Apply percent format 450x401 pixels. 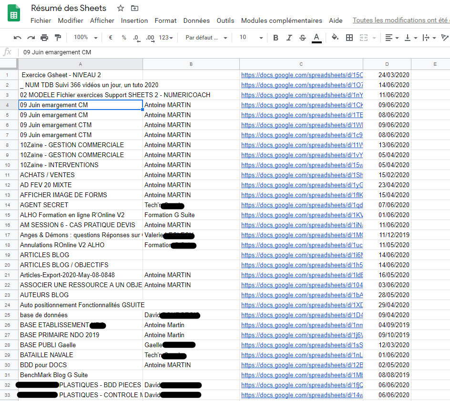click(123, 38)
